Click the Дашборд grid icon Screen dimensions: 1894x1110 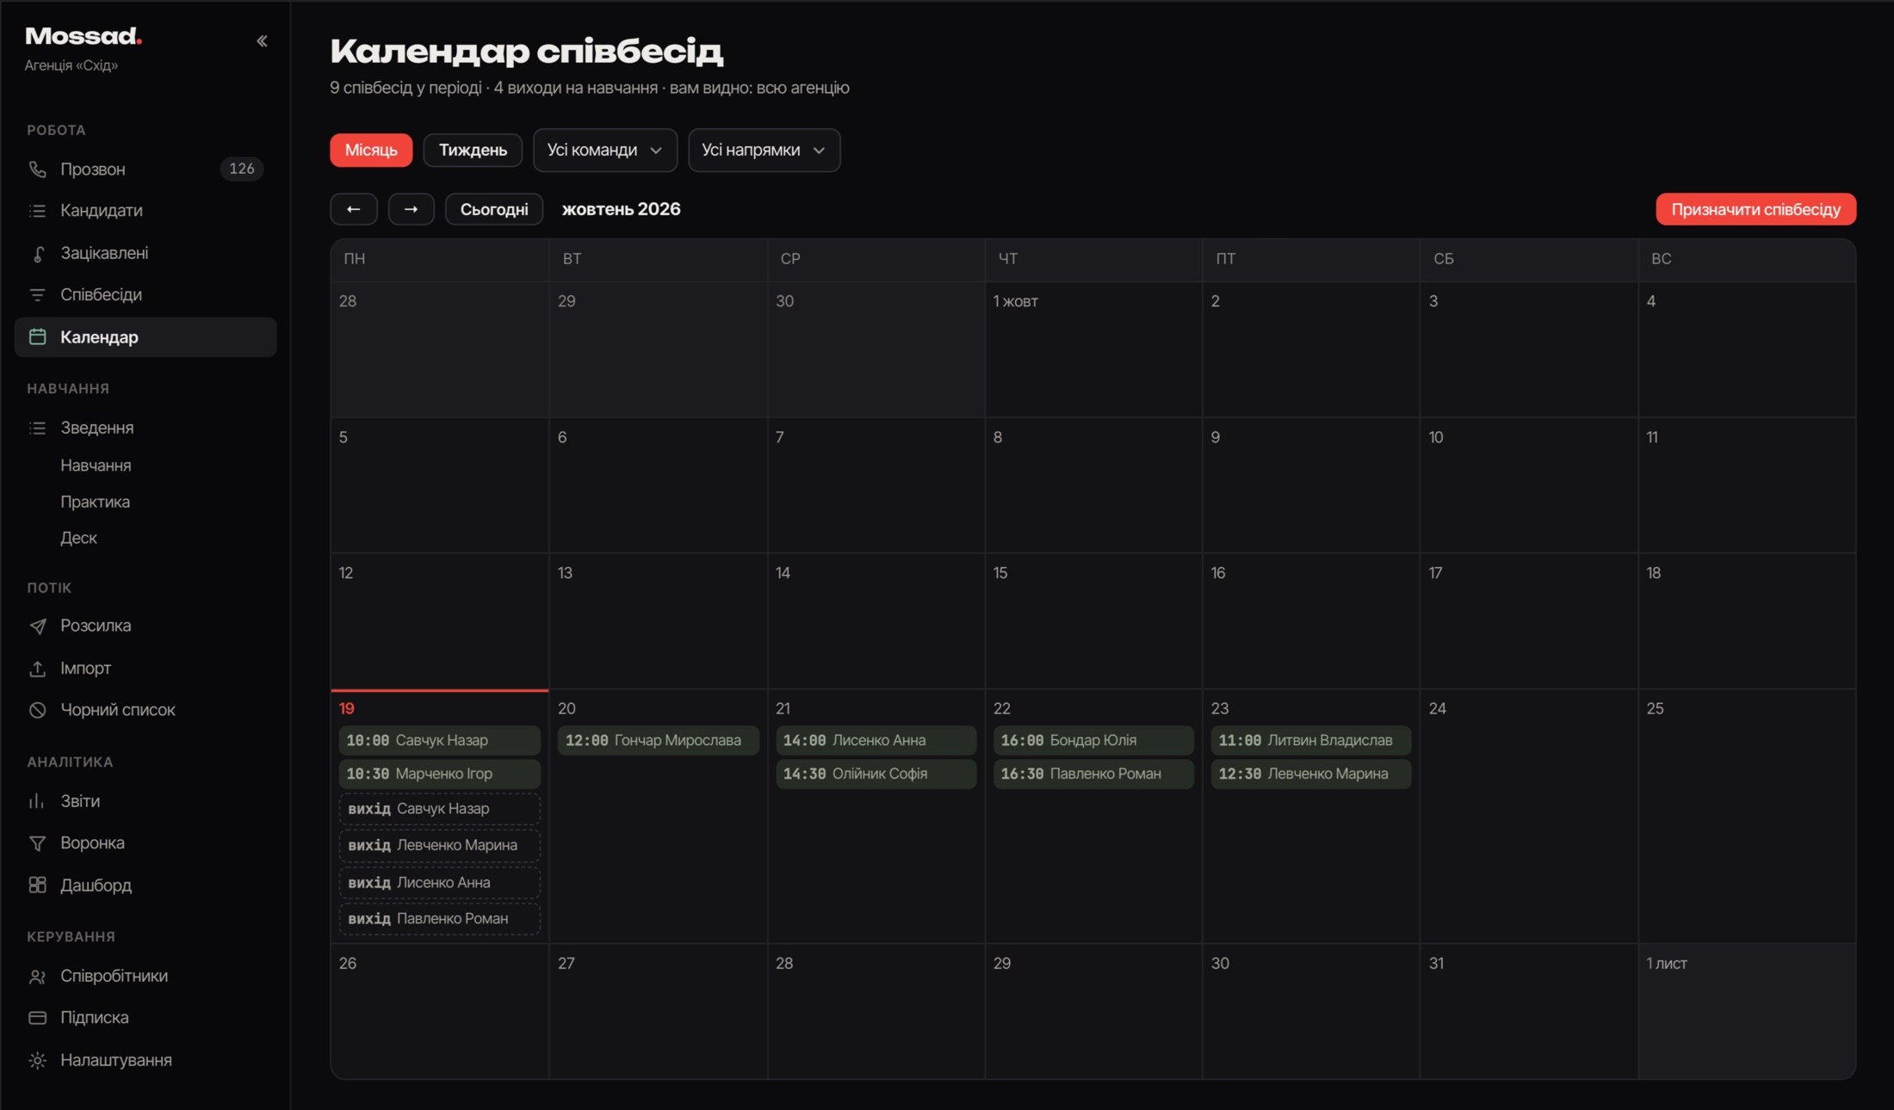[x=37, y=885]
